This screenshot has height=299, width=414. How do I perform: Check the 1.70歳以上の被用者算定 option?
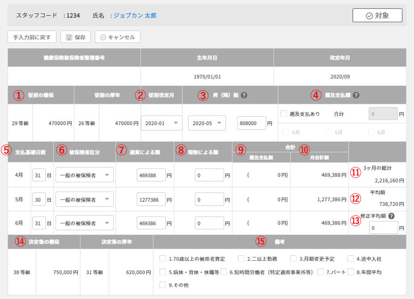click(163, 259)
